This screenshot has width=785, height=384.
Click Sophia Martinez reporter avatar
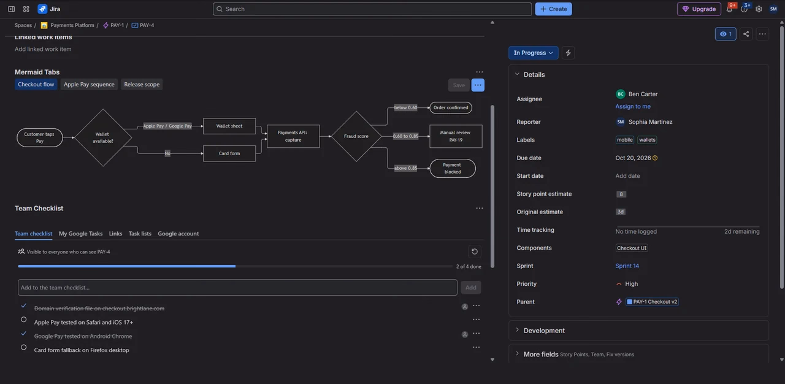(x=621, y=121)
